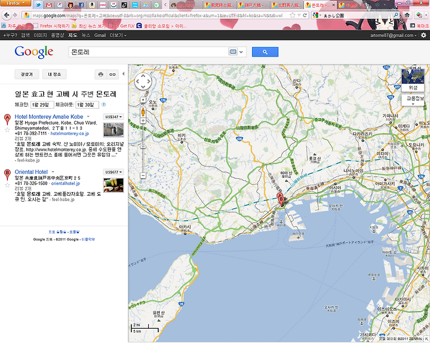430x343 pixels.
Task: Pan the map right with navigation ring
Action: (x=149, y=81)
